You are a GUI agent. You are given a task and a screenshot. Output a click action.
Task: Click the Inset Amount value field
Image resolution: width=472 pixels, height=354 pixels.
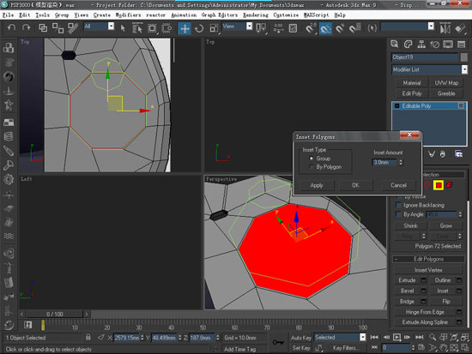(384, 162)
